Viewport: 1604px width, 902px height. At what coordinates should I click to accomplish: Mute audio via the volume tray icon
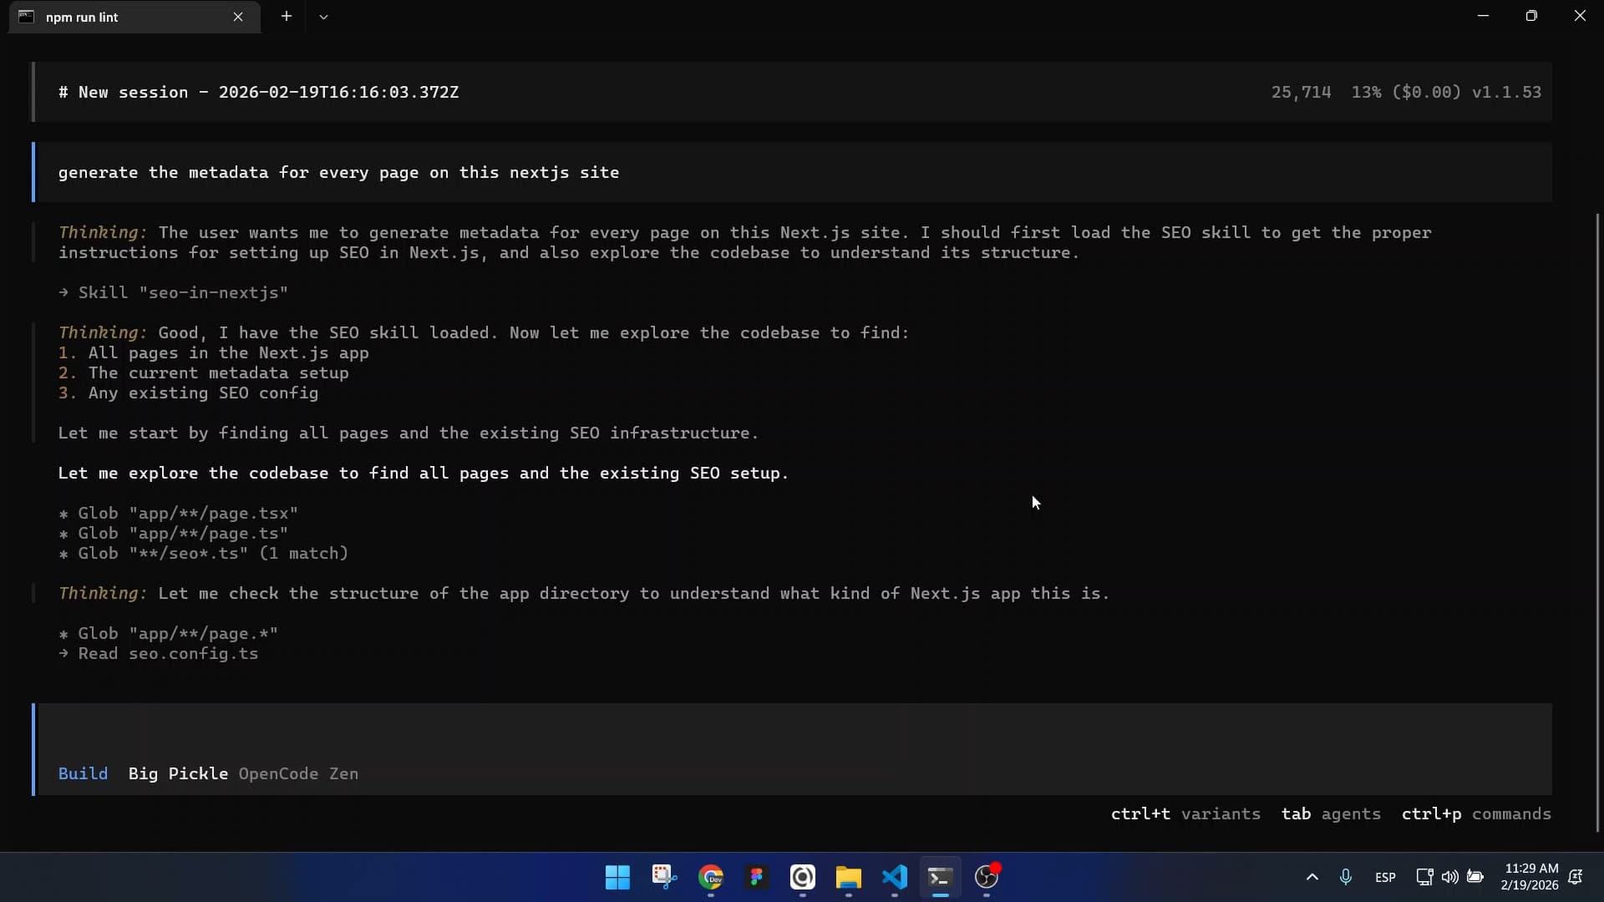(1450, 877)
